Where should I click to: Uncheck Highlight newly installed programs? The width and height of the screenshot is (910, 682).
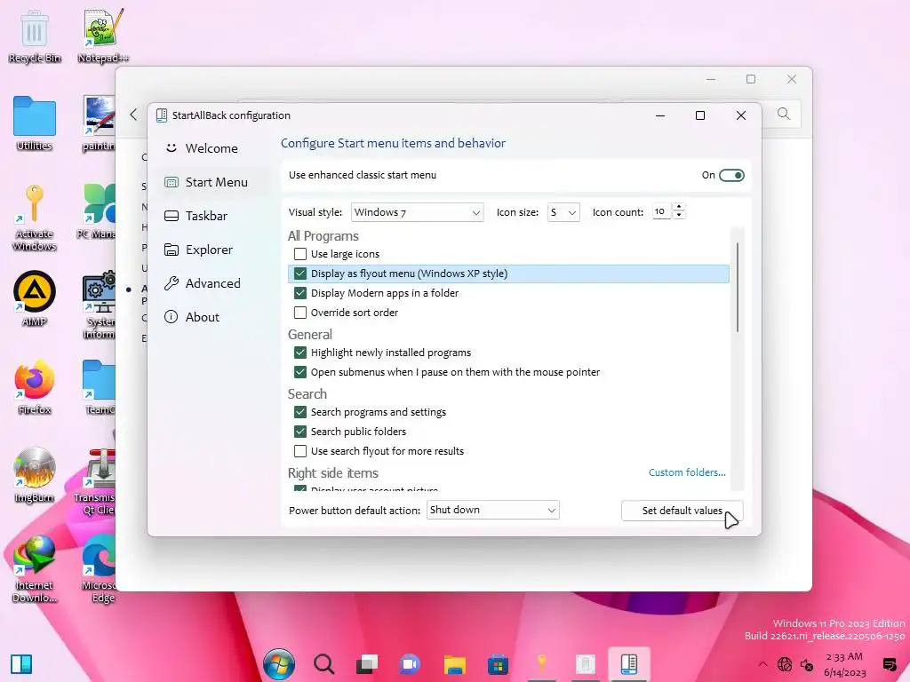[x=300, y=353]
